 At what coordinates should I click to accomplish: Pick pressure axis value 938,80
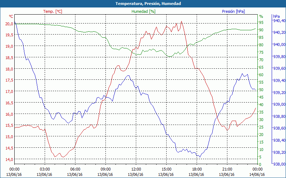[x=278, y=116]
